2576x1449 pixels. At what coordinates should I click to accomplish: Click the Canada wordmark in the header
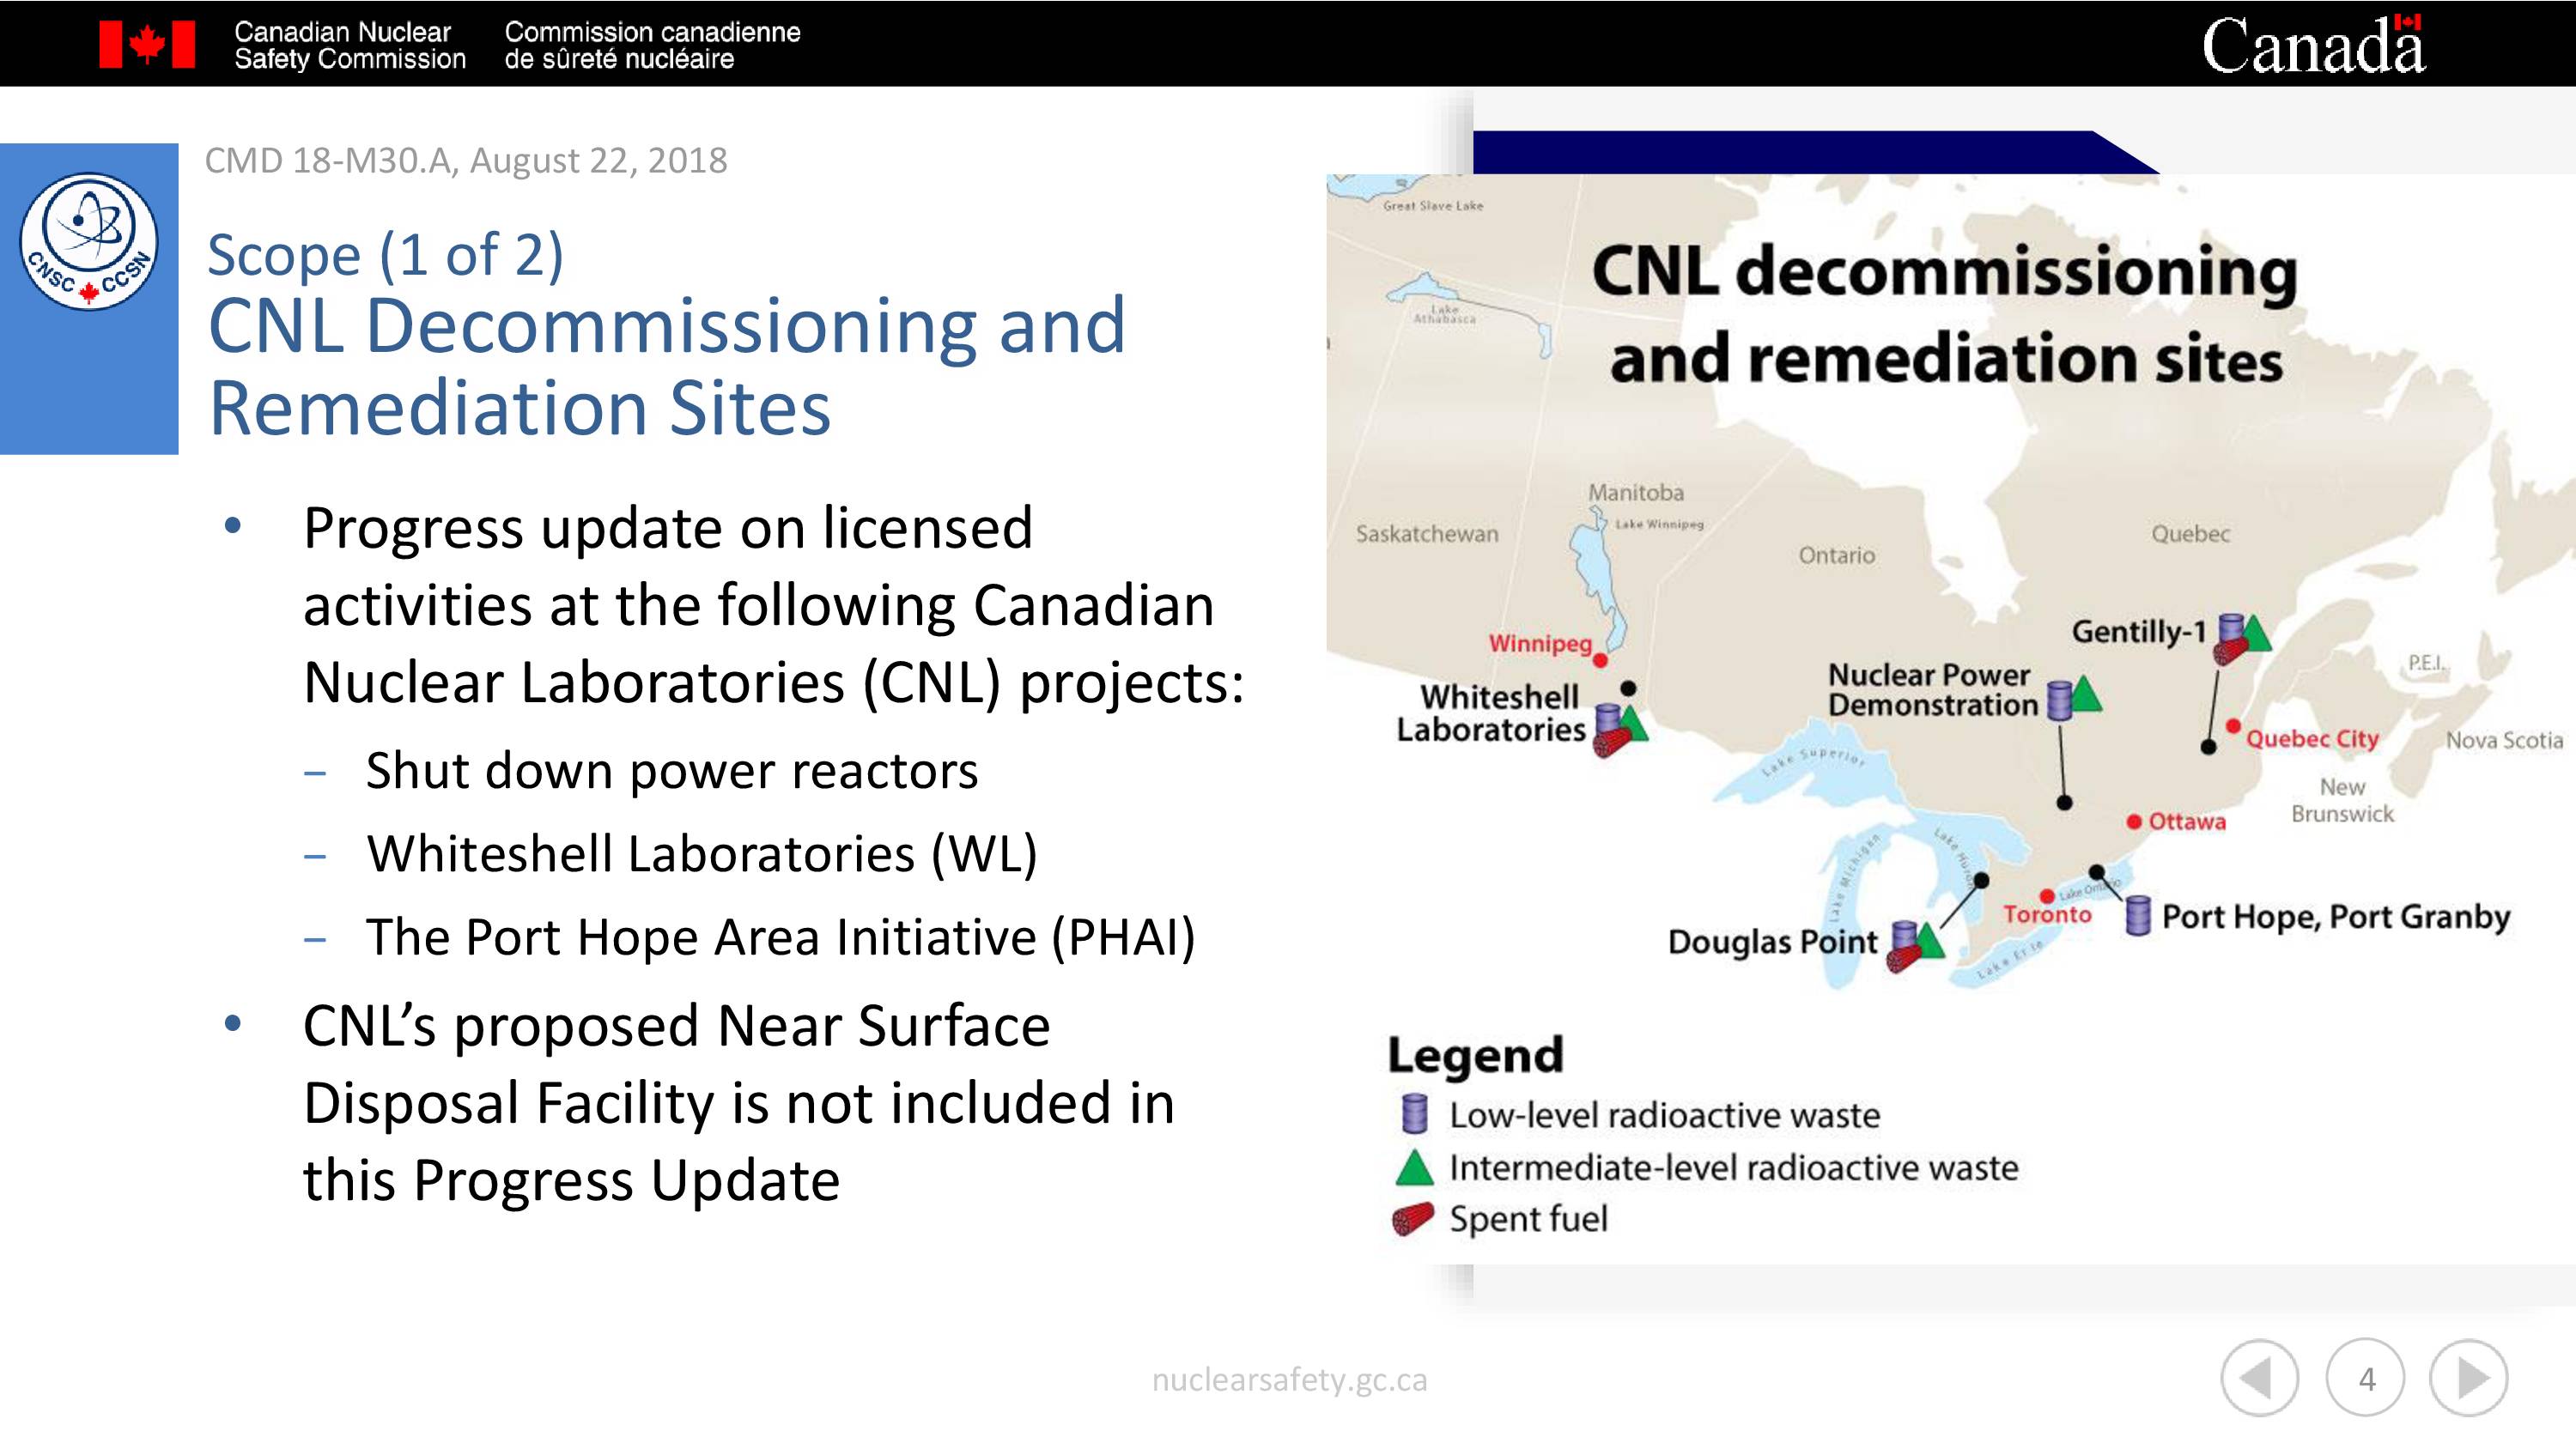click(x=2313, y=45)
